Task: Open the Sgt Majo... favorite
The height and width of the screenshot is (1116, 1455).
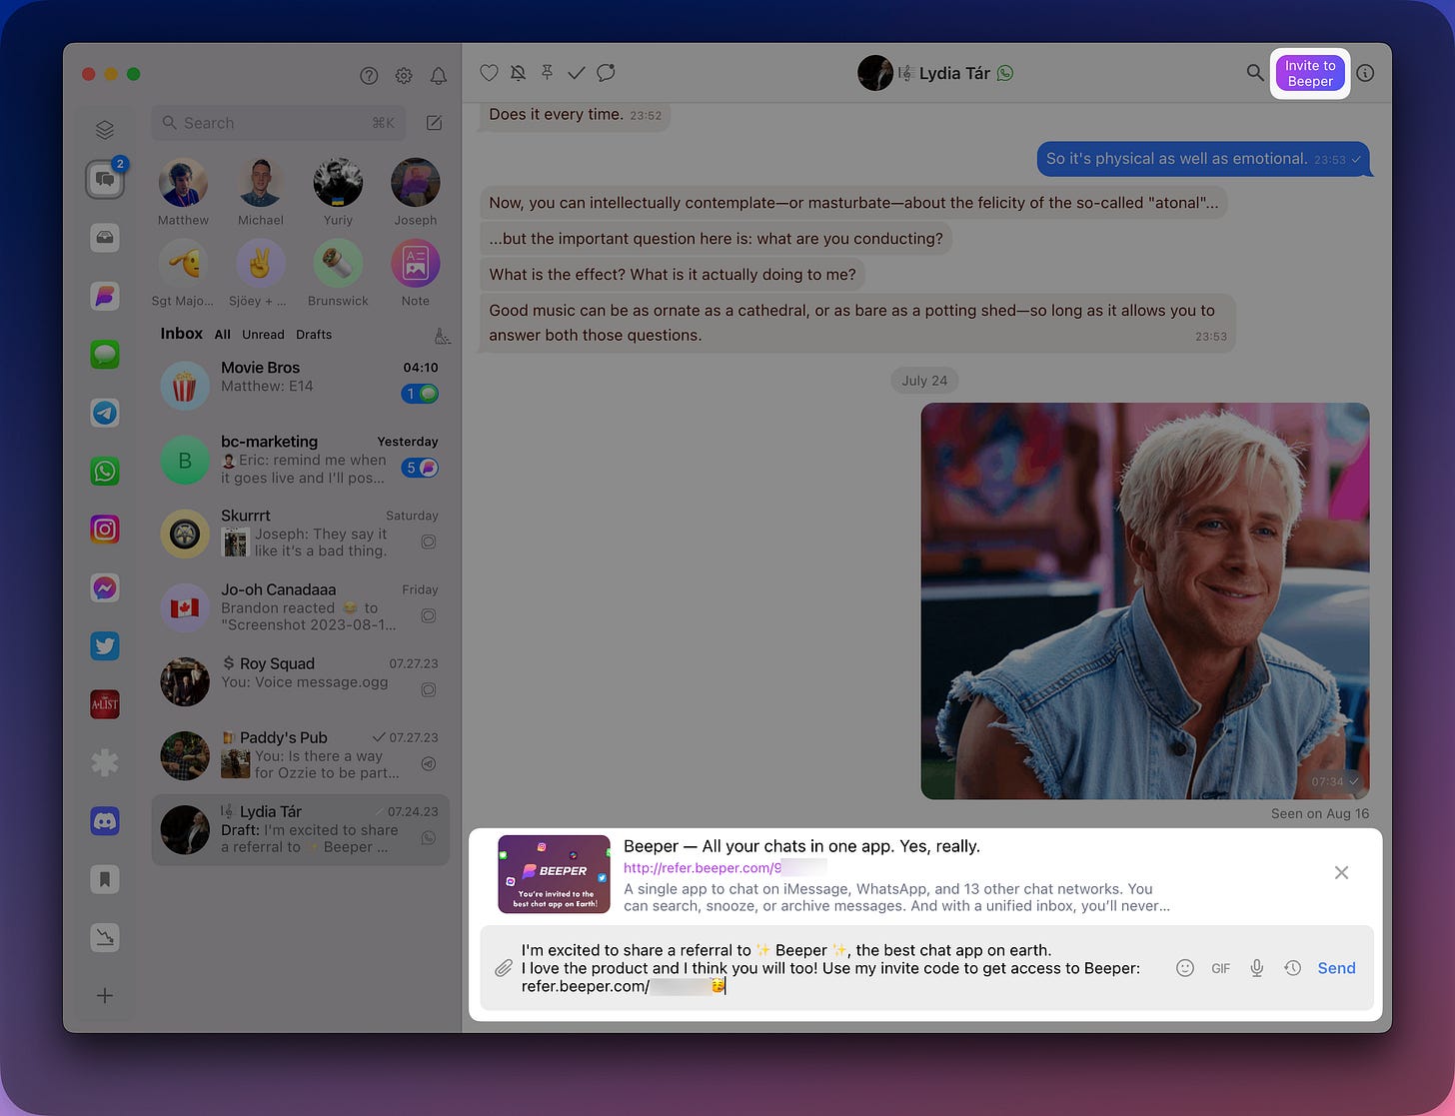Action: 184,264
